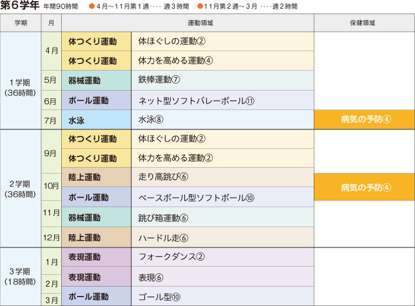The image size is (415, 306).
Task: Select ネット型ソフトバレーボール⑪ cell
Action: point(223,100)
